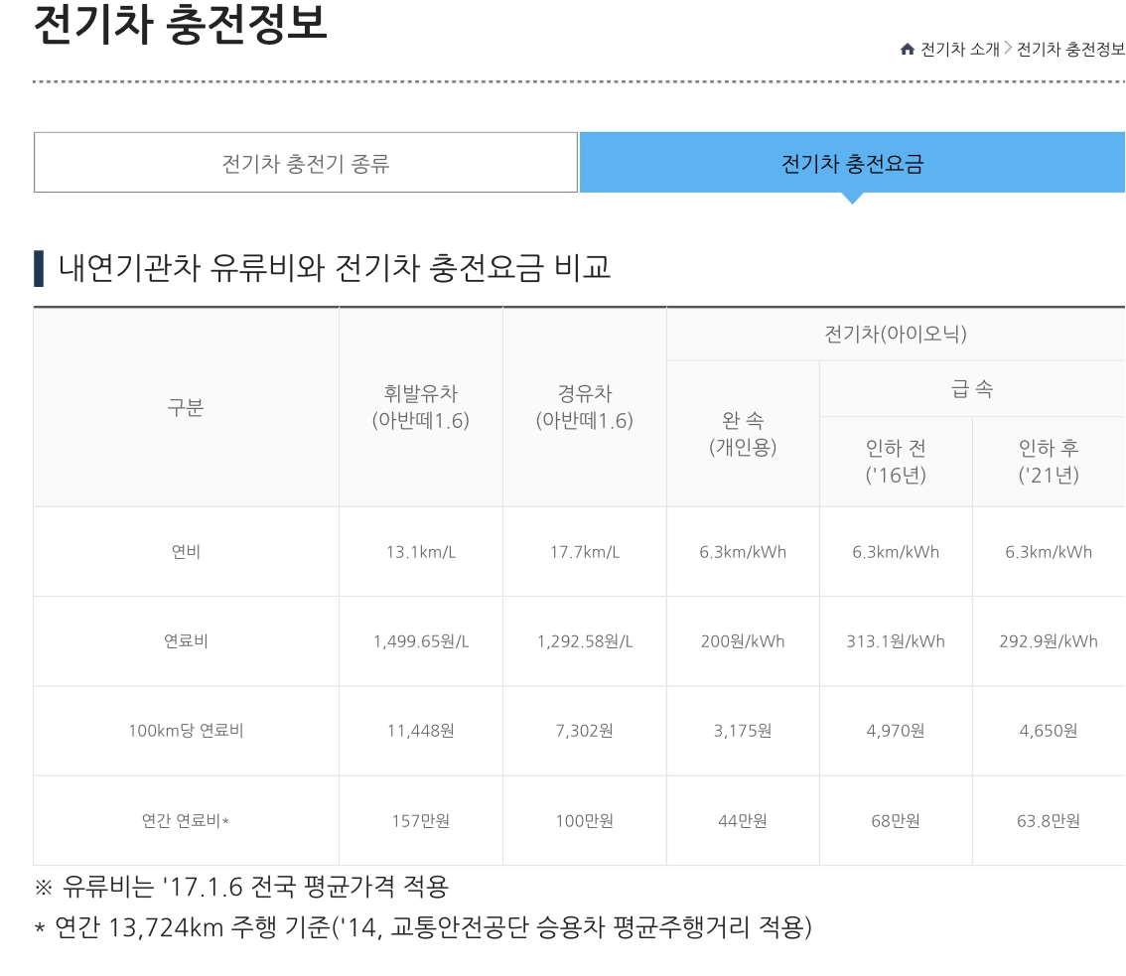The image size is (1126, 976).
Task: Select the 경유차 (아반떼1.6) column header
Action: click(x=585, y=407)
